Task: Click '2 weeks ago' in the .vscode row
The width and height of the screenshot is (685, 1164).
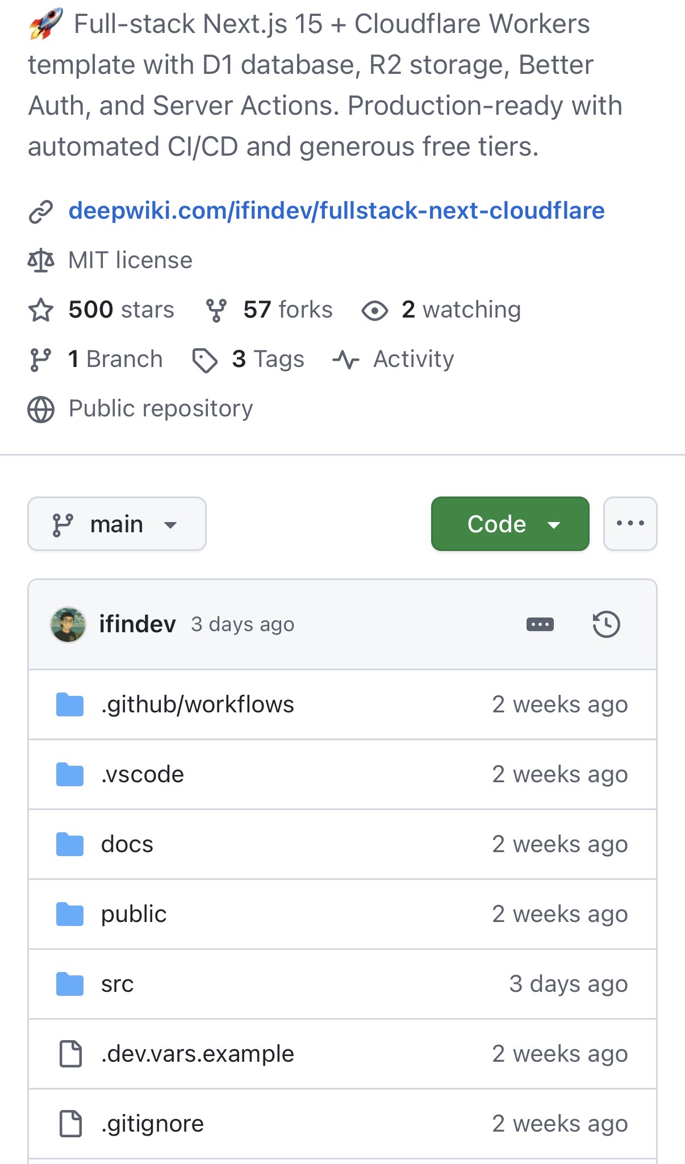Action: click(x=560, y=774)
